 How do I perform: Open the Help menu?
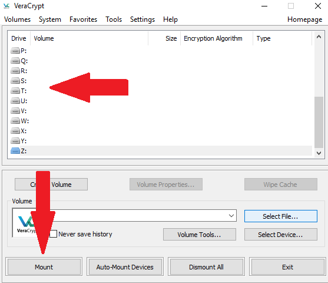170,19
